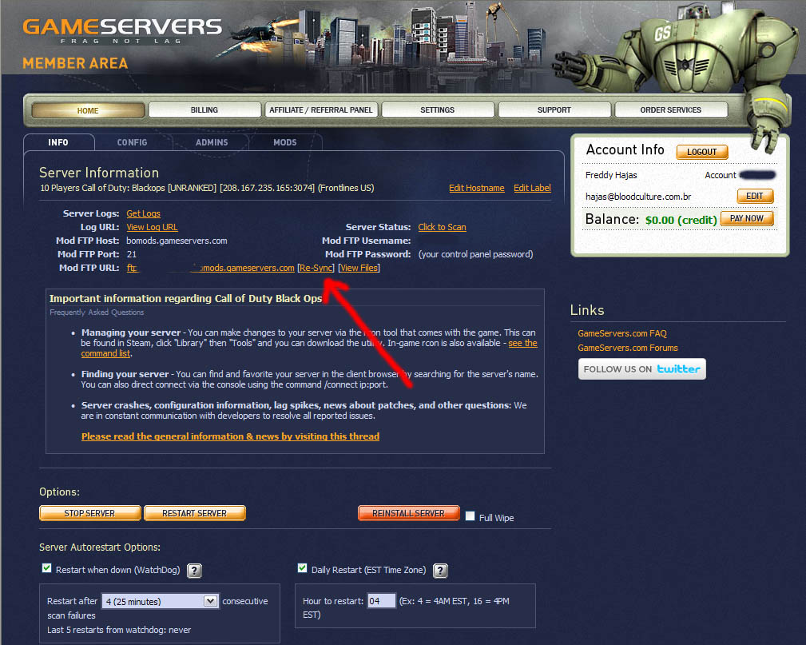The width and height of the screenshot is (806, 645).
Task: Open the SUPPORT menu
Action: (554, 110)
